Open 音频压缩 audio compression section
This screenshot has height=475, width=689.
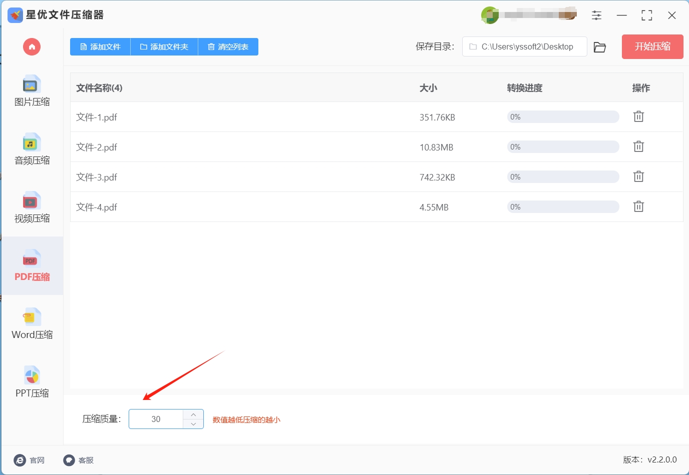(x=32, y=149)
